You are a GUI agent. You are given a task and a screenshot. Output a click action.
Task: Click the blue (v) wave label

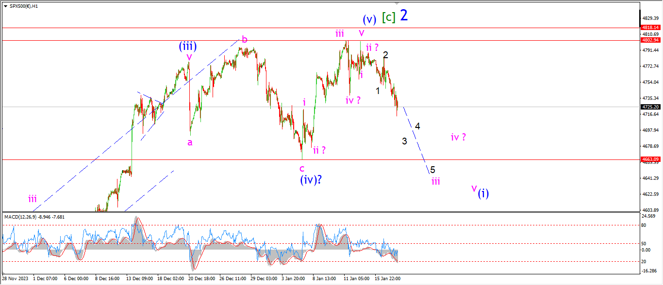tap(369, 20)
